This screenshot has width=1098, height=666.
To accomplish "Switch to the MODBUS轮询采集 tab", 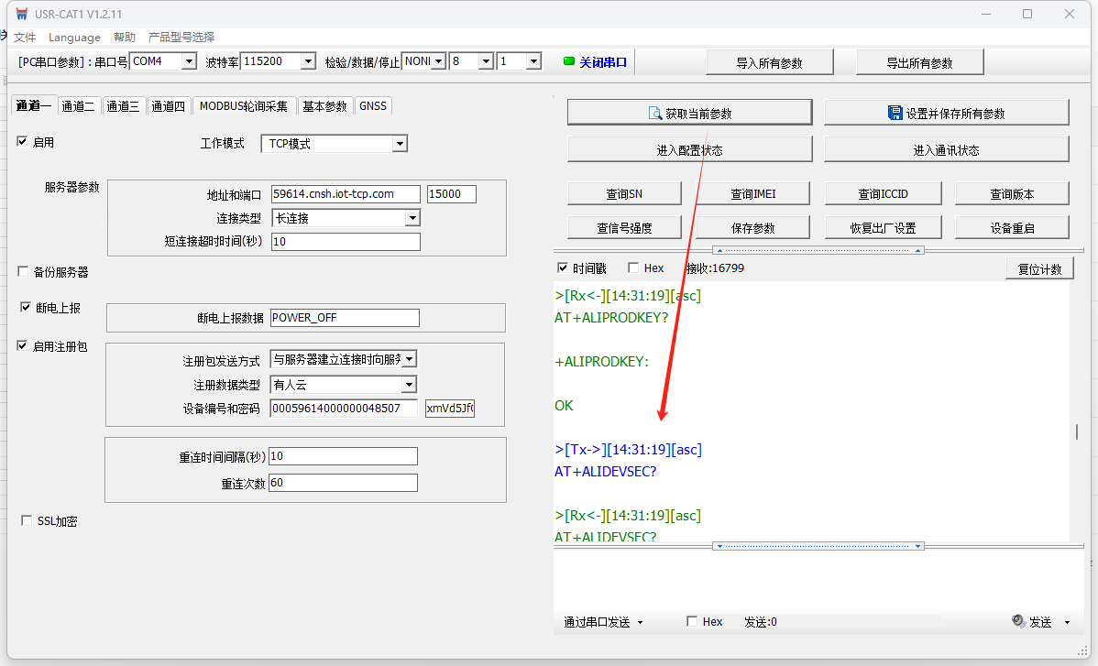I will tap(244, 106).
